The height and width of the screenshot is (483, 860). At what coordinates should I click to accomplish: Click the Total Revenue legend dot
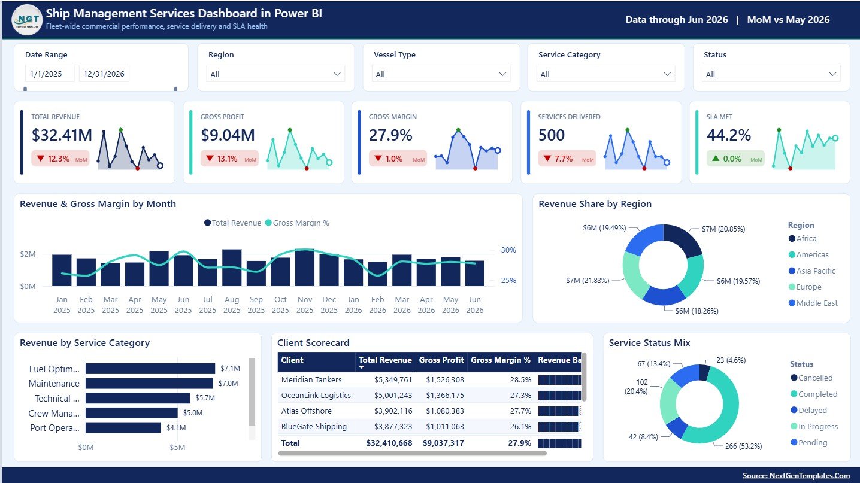[x=207, y=223]
